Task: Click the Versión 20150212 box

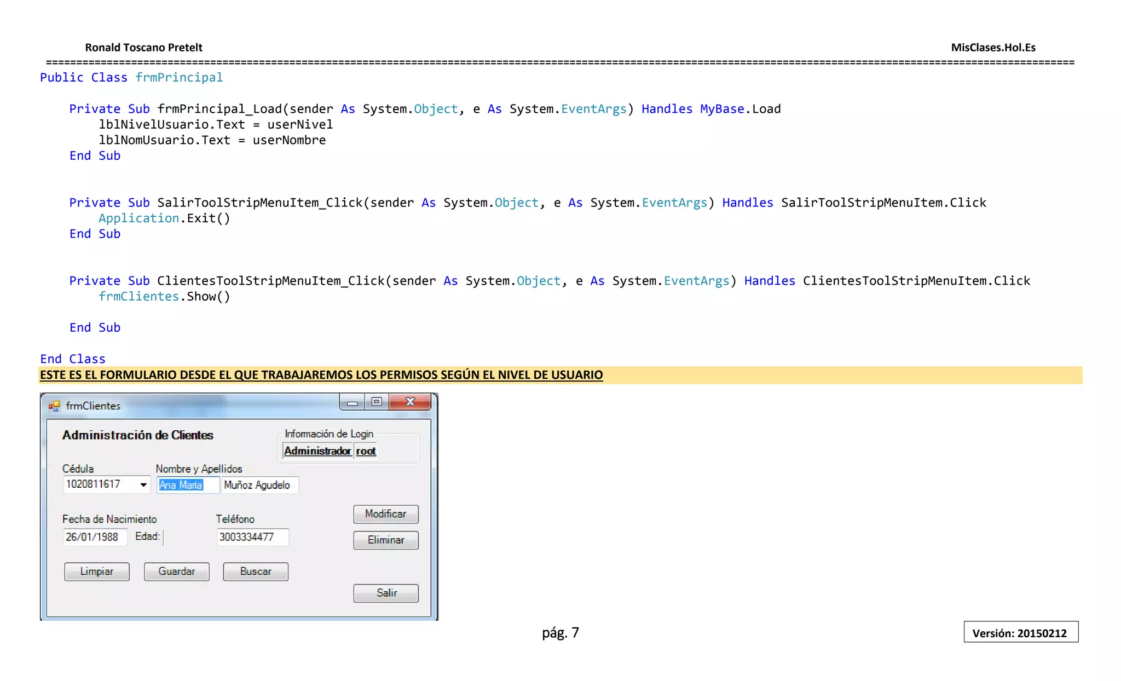Action: click(x=1020, y=633)
